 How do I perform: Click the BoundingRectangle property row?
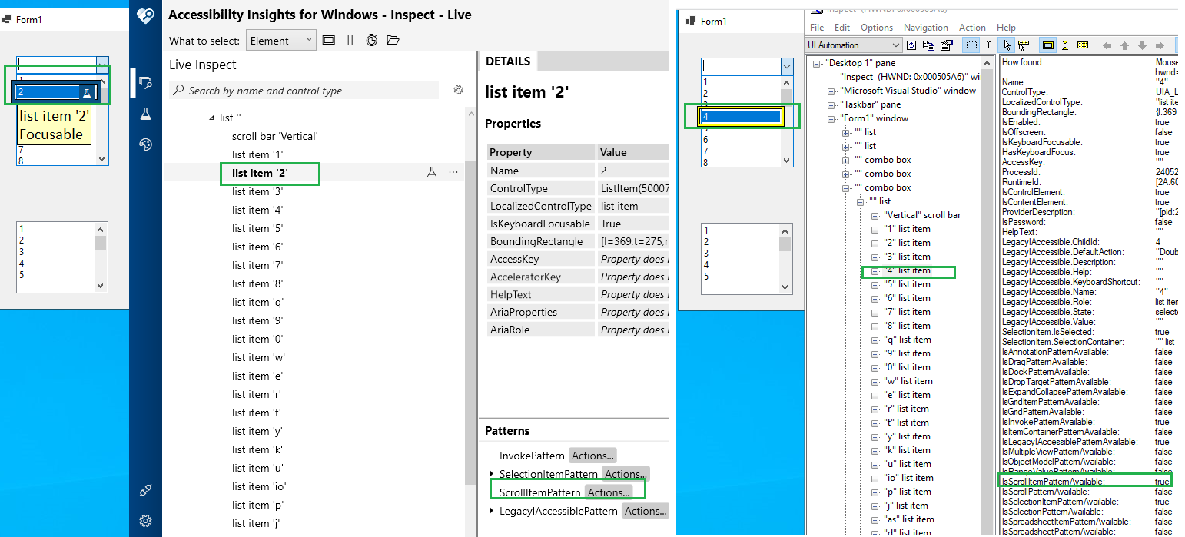pos(578,241)
